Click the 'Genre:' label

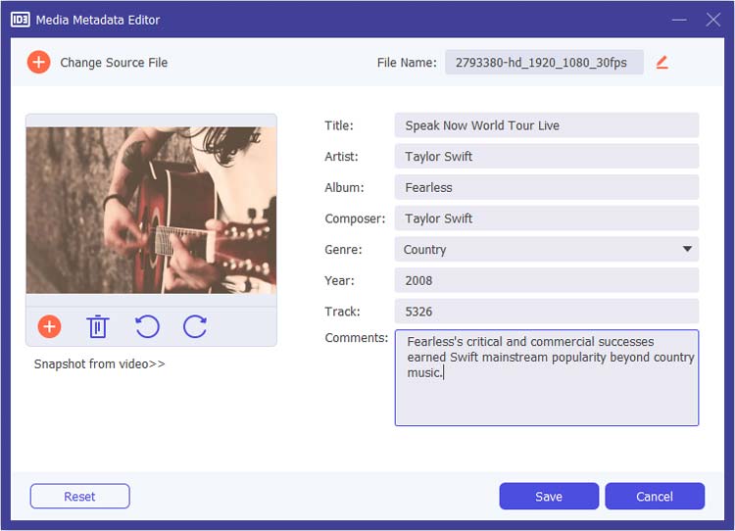click(343, 249)
